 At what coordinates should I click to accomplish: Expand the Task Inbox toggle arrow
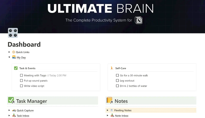click(x=9, y=115)
